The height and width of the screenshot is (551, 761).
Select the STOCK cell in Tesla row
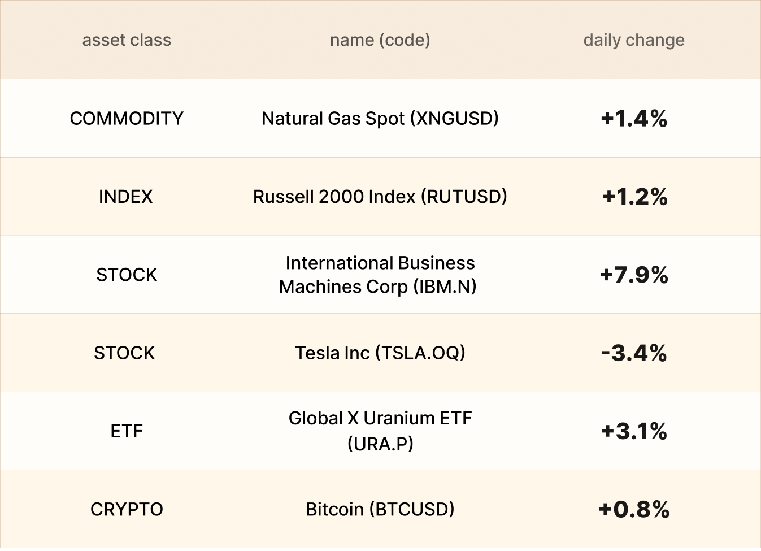click(x=124, y=353)
